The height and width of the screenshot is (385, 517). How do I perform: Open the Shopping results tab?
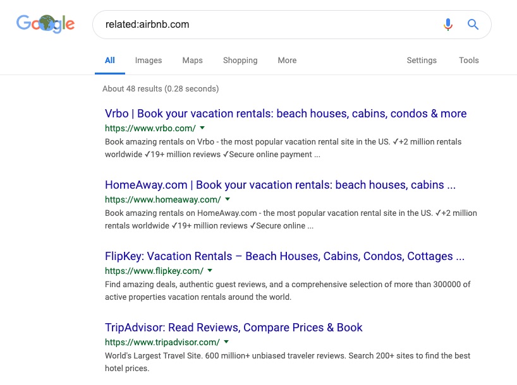(x=240, y=60)
